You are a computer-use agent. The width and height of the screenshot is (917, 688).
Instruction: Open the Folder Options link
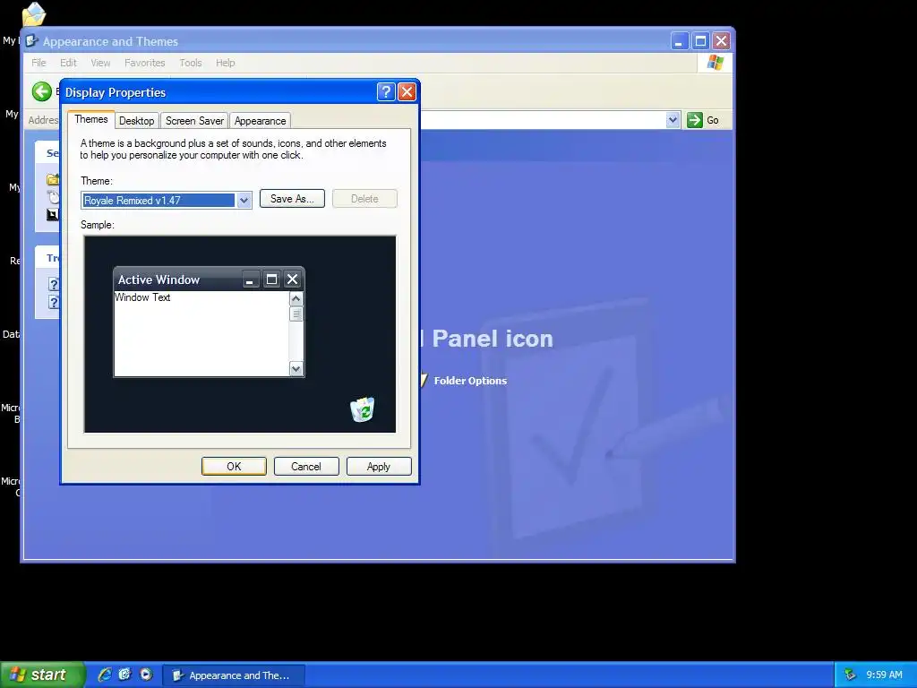470,381
